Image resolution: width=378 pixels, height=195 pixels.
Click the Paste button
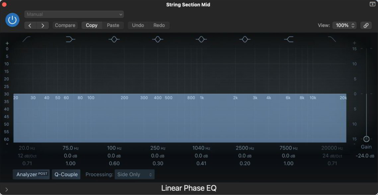point(113,25)
